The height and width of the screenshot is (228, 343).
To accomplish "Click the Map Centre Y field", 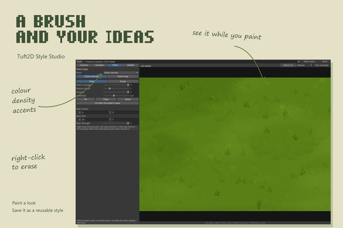I will click(125, 113).
